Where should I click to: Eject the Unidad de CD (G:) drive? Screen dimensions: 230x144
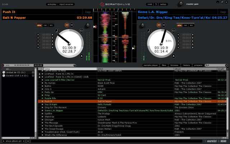pyautogui.click(x=33, y=72)
